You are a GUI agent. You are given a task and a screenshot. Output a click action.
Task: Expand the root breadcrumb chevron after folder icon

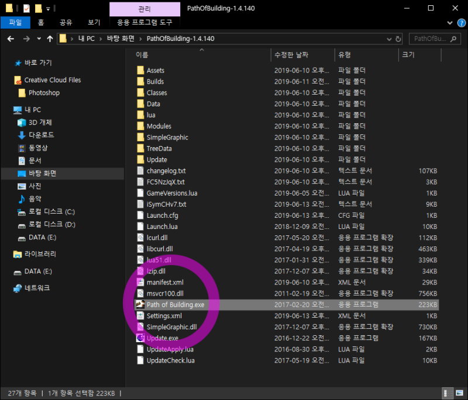(72, 39)
